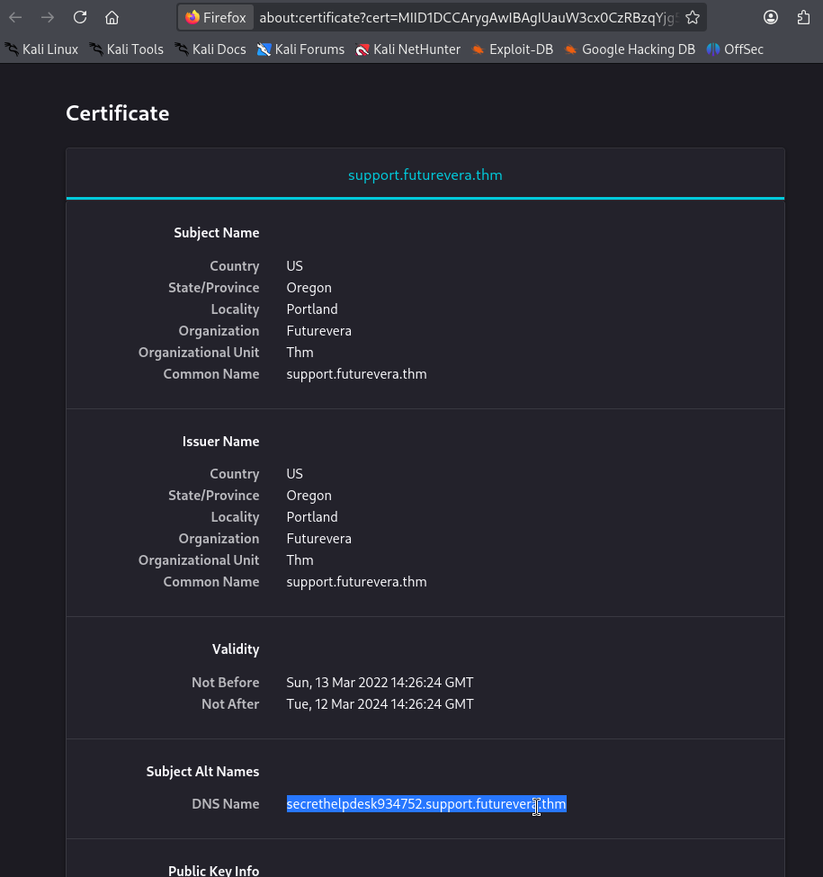Click the Subject Alt Names heading
This screenshot has width=823, height=877.
[x=202, y=771]
